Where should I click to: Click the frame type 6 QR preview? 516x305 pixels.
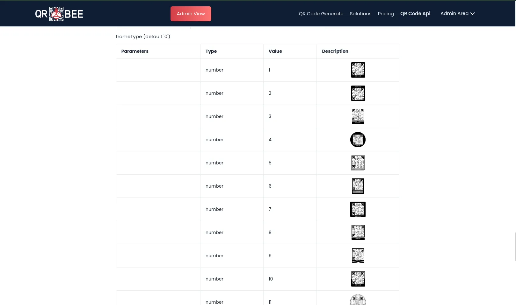click(358, 186)
